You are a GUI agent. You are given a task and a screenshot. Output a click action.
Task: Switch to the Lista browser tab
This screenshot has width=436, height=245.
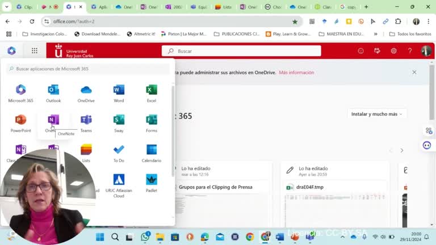point(224,7)
